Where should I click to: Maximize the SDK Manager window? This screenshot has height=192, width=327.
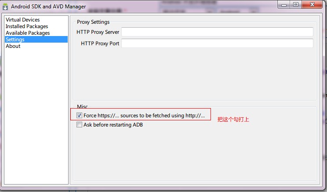[x=296, y=5]
